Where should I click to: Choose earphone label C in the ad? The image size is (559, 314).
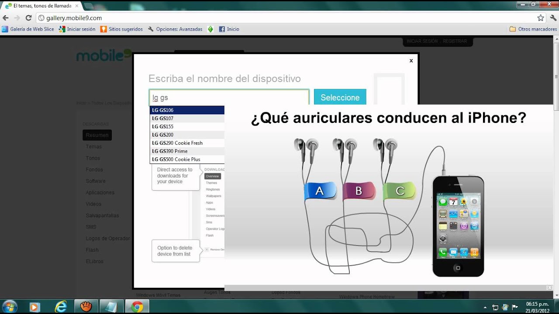coord(400,191)
